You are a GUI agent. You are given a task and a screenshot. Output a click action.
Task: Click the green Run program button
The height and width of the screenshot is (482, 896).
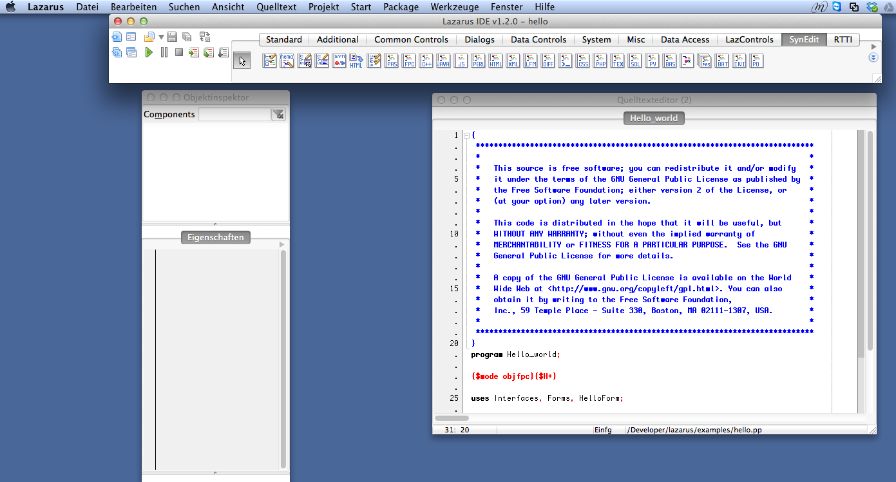click(149, 52)
